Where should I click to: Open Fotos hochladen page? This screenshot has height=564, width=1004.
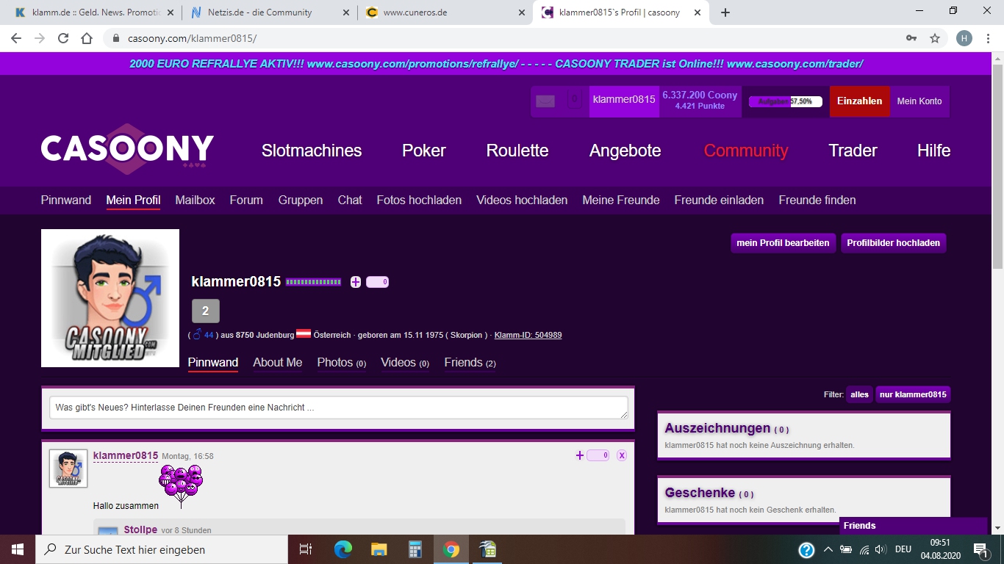click(x=419, y=200)
